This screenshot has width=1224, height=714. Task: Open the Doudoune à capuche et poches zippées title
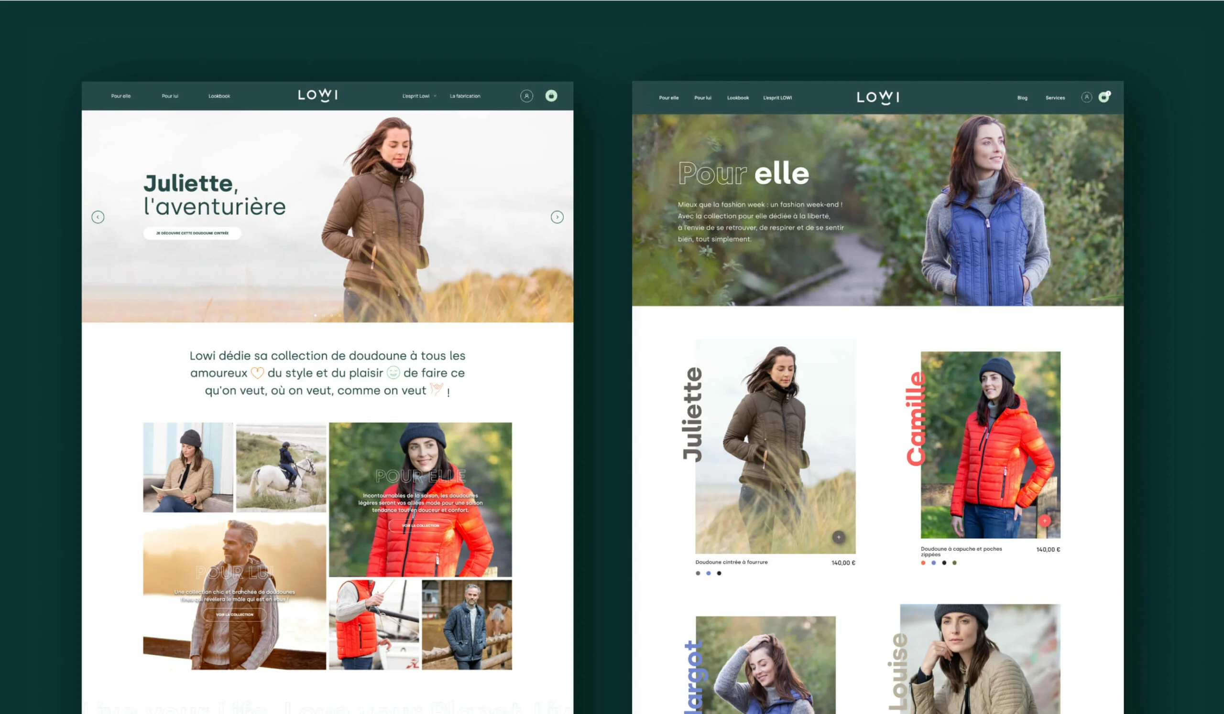tap(961, 552)
